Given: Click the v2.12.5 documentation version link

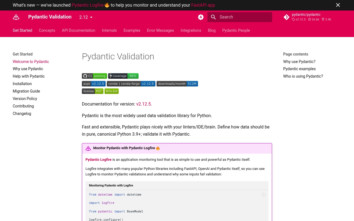Looking at the screenshot, I should click(x=144, y=104).
